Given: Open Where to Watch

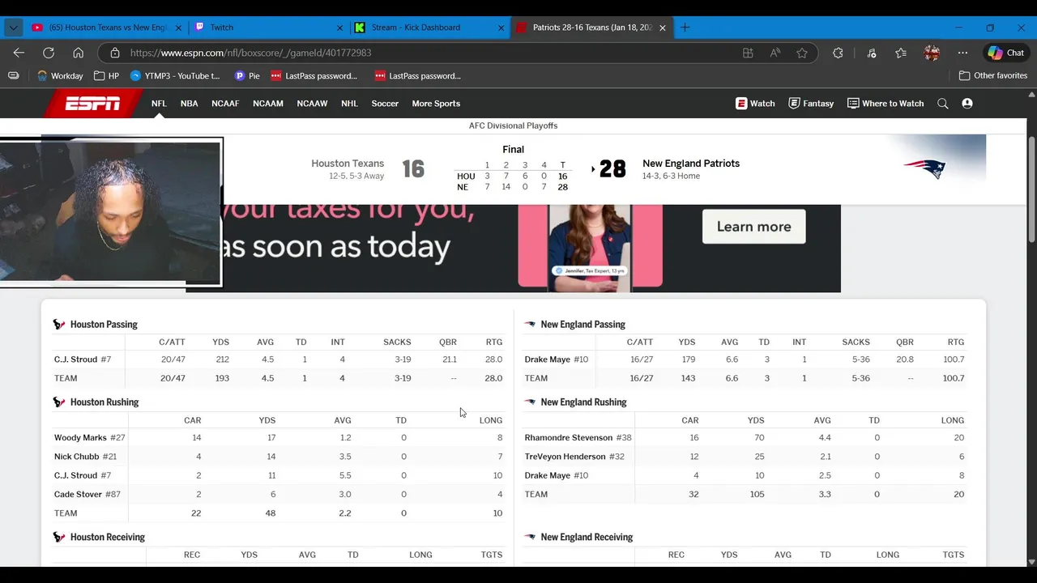Looking at the screenshot, I should tap(886, 104).
